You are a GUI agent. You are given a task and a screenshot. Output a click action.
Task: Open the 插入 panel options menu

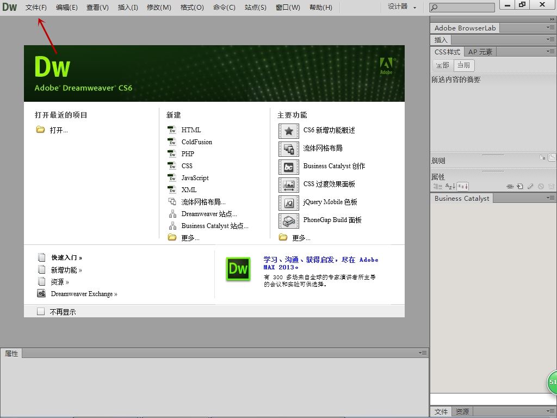pos(550,39)
